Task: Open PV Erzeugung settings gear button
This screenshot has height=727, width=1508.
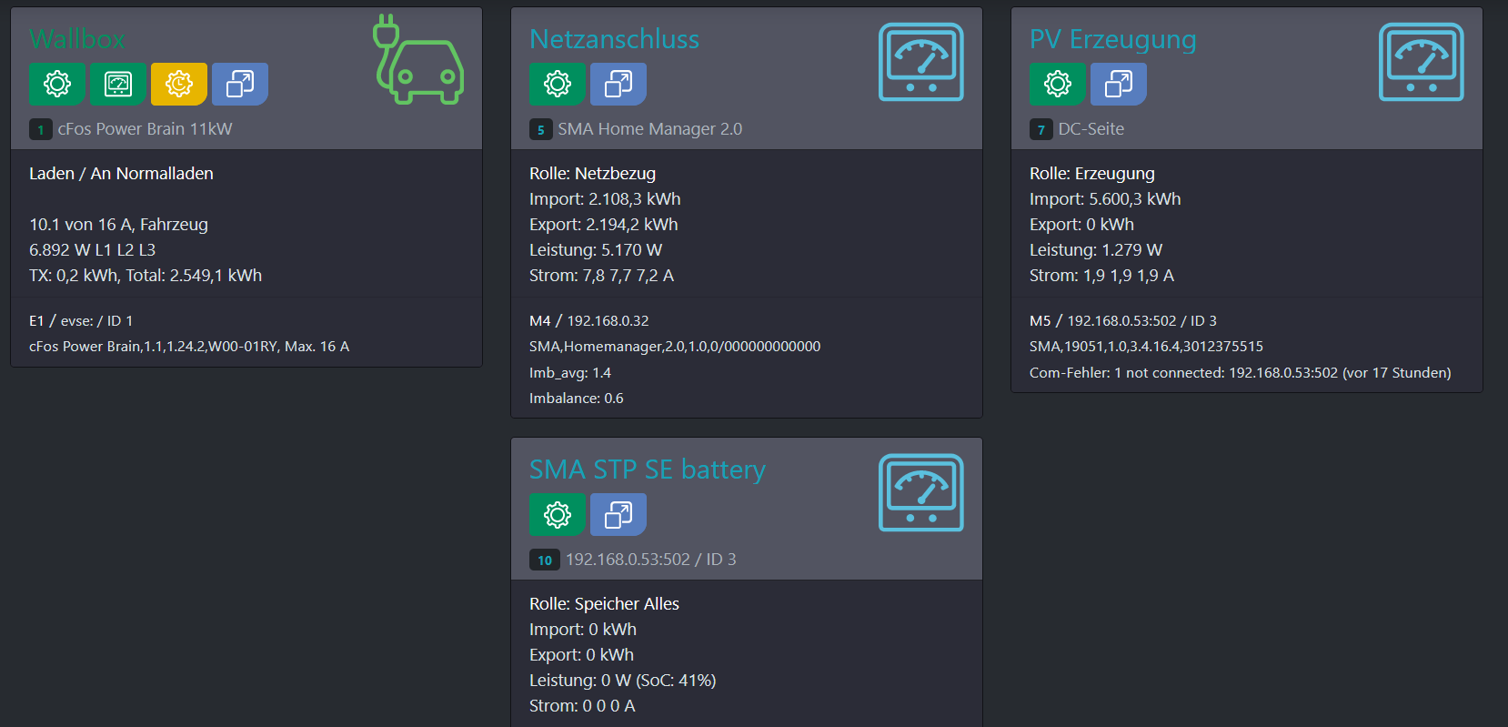Action: click(1057, 84)
